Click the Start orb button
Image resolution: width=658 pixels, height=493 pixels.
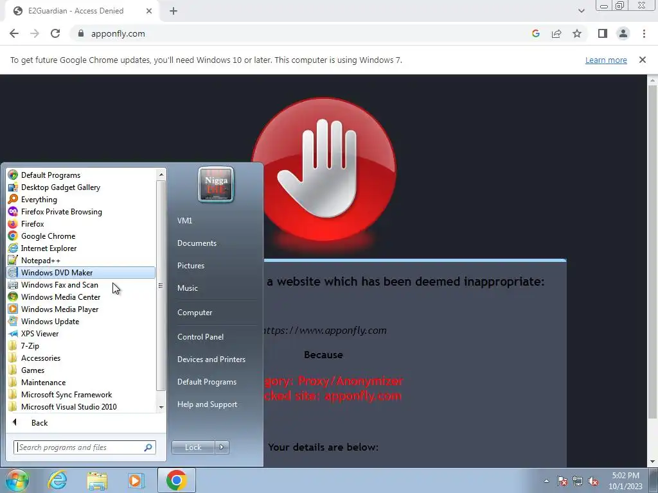click(17, 480)
